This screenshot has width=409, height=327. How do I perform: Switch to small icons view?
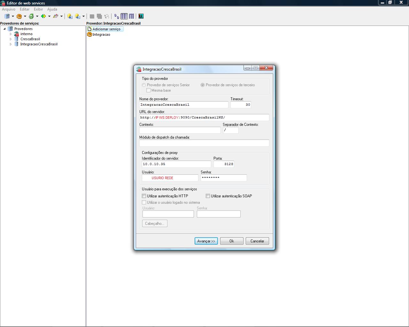click(x=117, y=16)
